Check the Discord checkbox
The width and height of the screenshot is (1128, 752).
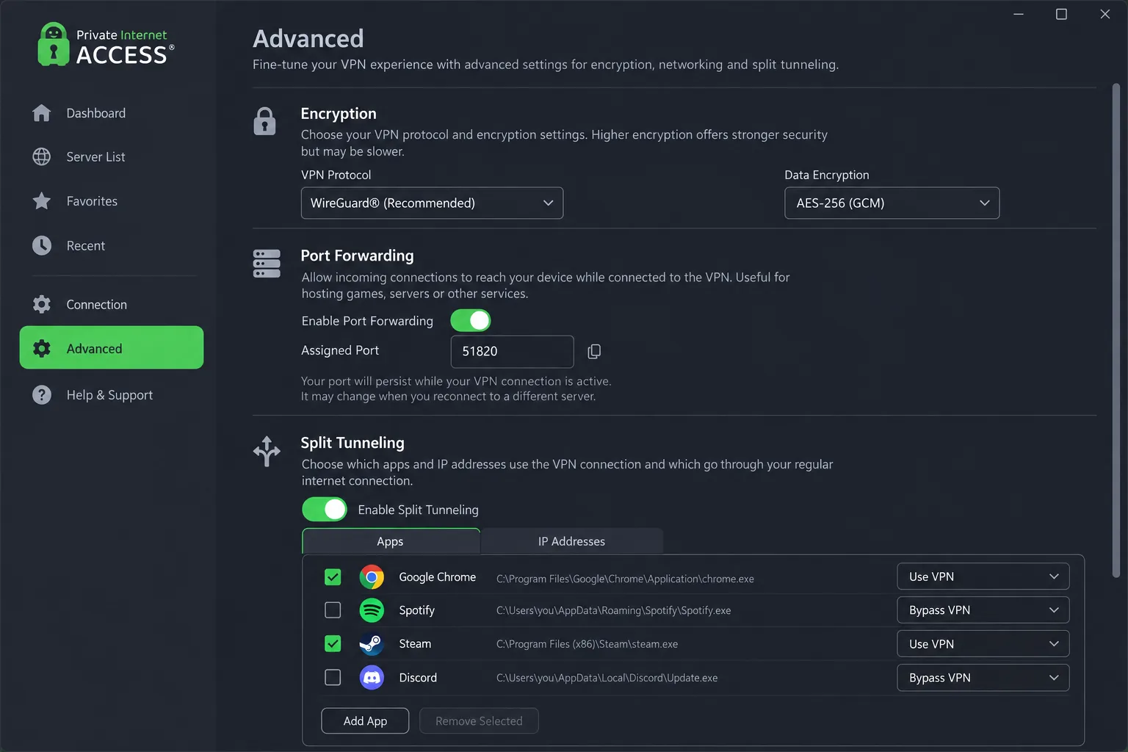(333, 677)
